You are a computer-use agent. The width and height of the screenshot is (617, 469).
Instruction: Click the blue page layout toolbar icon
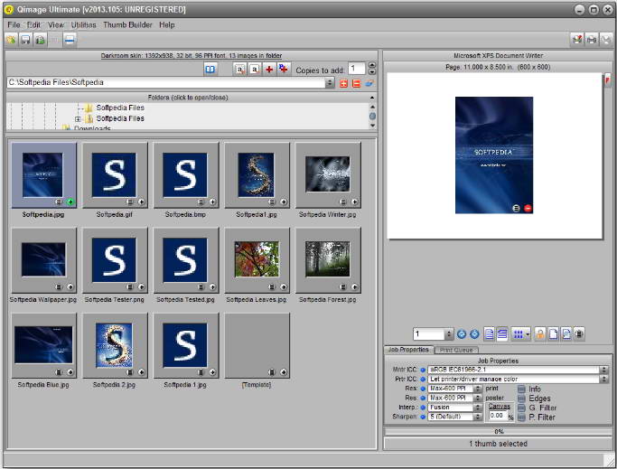pos(70,40)
